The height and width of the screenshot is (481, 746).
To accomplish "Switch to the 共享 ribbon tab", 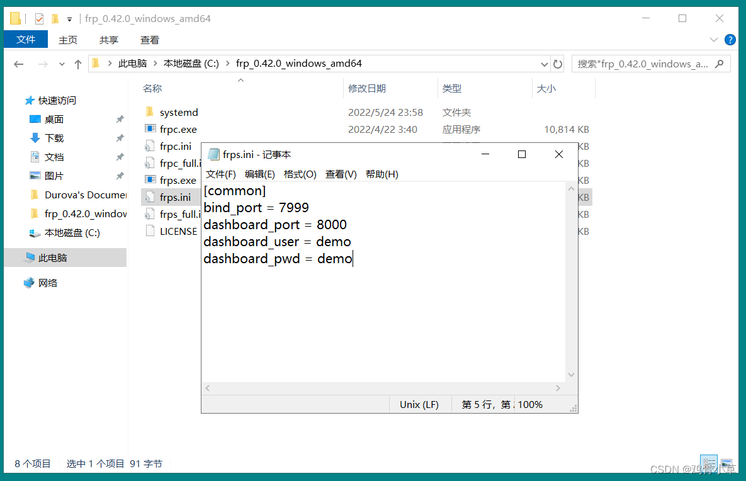I will pos(109,40).
